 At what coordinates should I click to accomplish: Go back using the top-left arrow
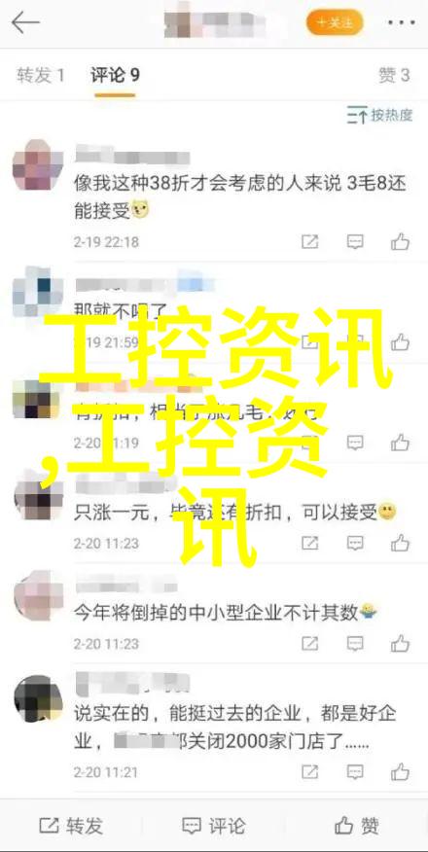[x=25, y=22]
